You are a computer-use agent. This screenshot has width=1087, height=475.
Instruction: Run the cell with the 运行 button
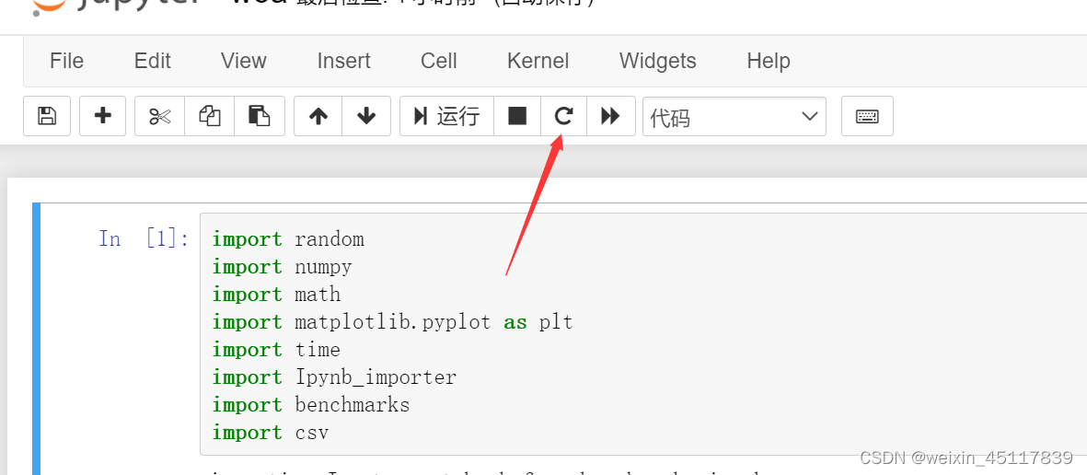click(446, 116)
